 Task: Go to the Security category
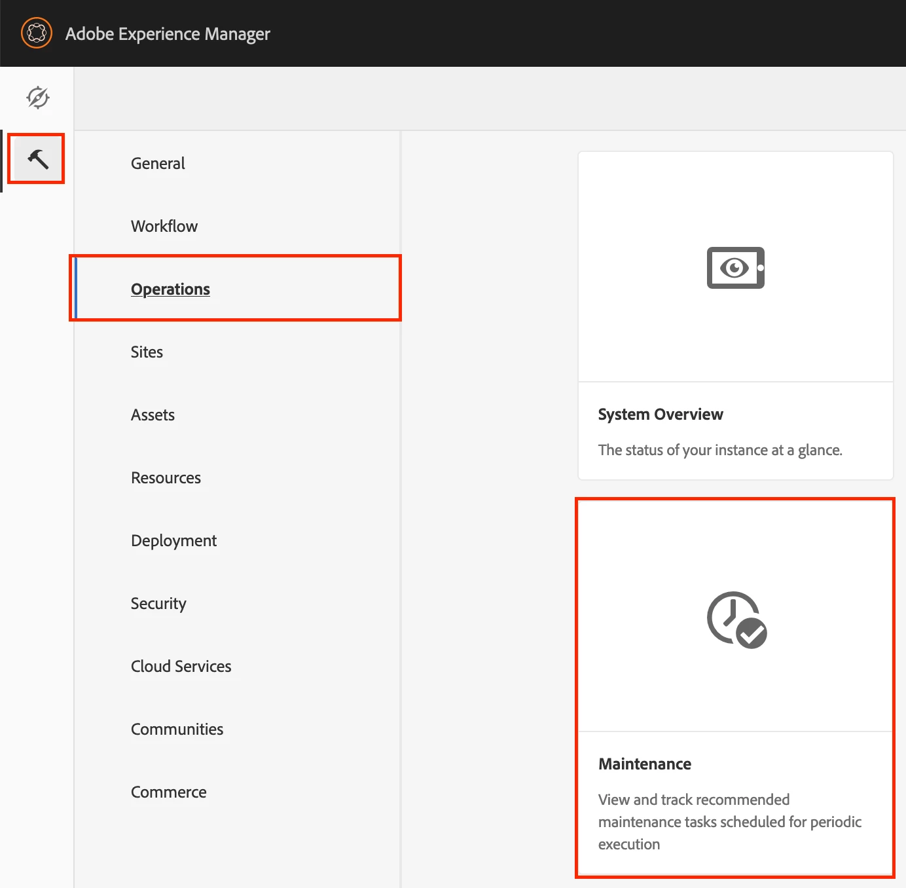point(158,603)
